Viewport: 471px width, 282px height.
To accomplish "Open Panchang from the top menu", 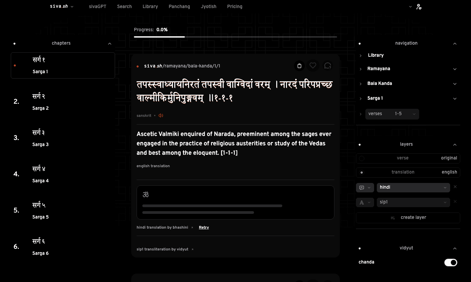I will [179, 6].
